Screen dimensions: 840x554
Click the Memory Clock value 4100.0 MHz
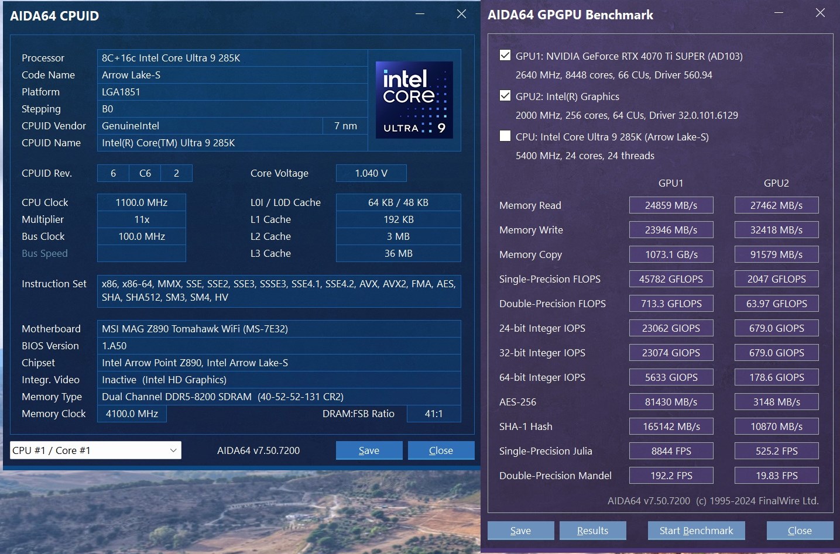click(132, 414)
